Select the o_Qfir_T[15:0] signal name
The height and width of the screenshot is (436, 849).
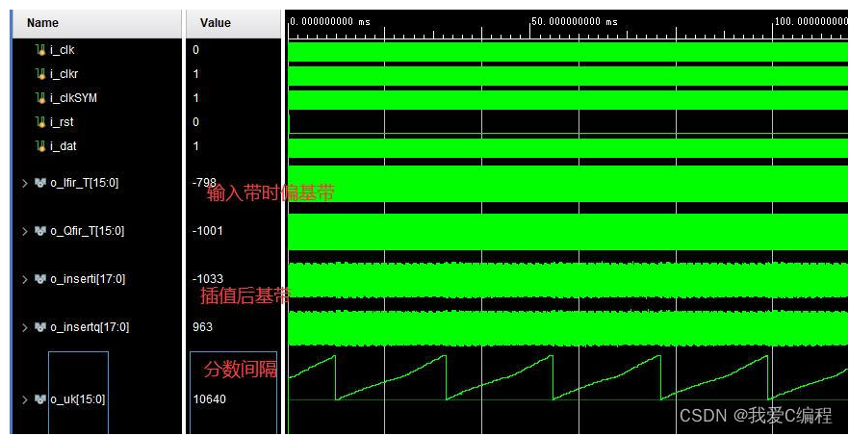[x=87, y=231]
